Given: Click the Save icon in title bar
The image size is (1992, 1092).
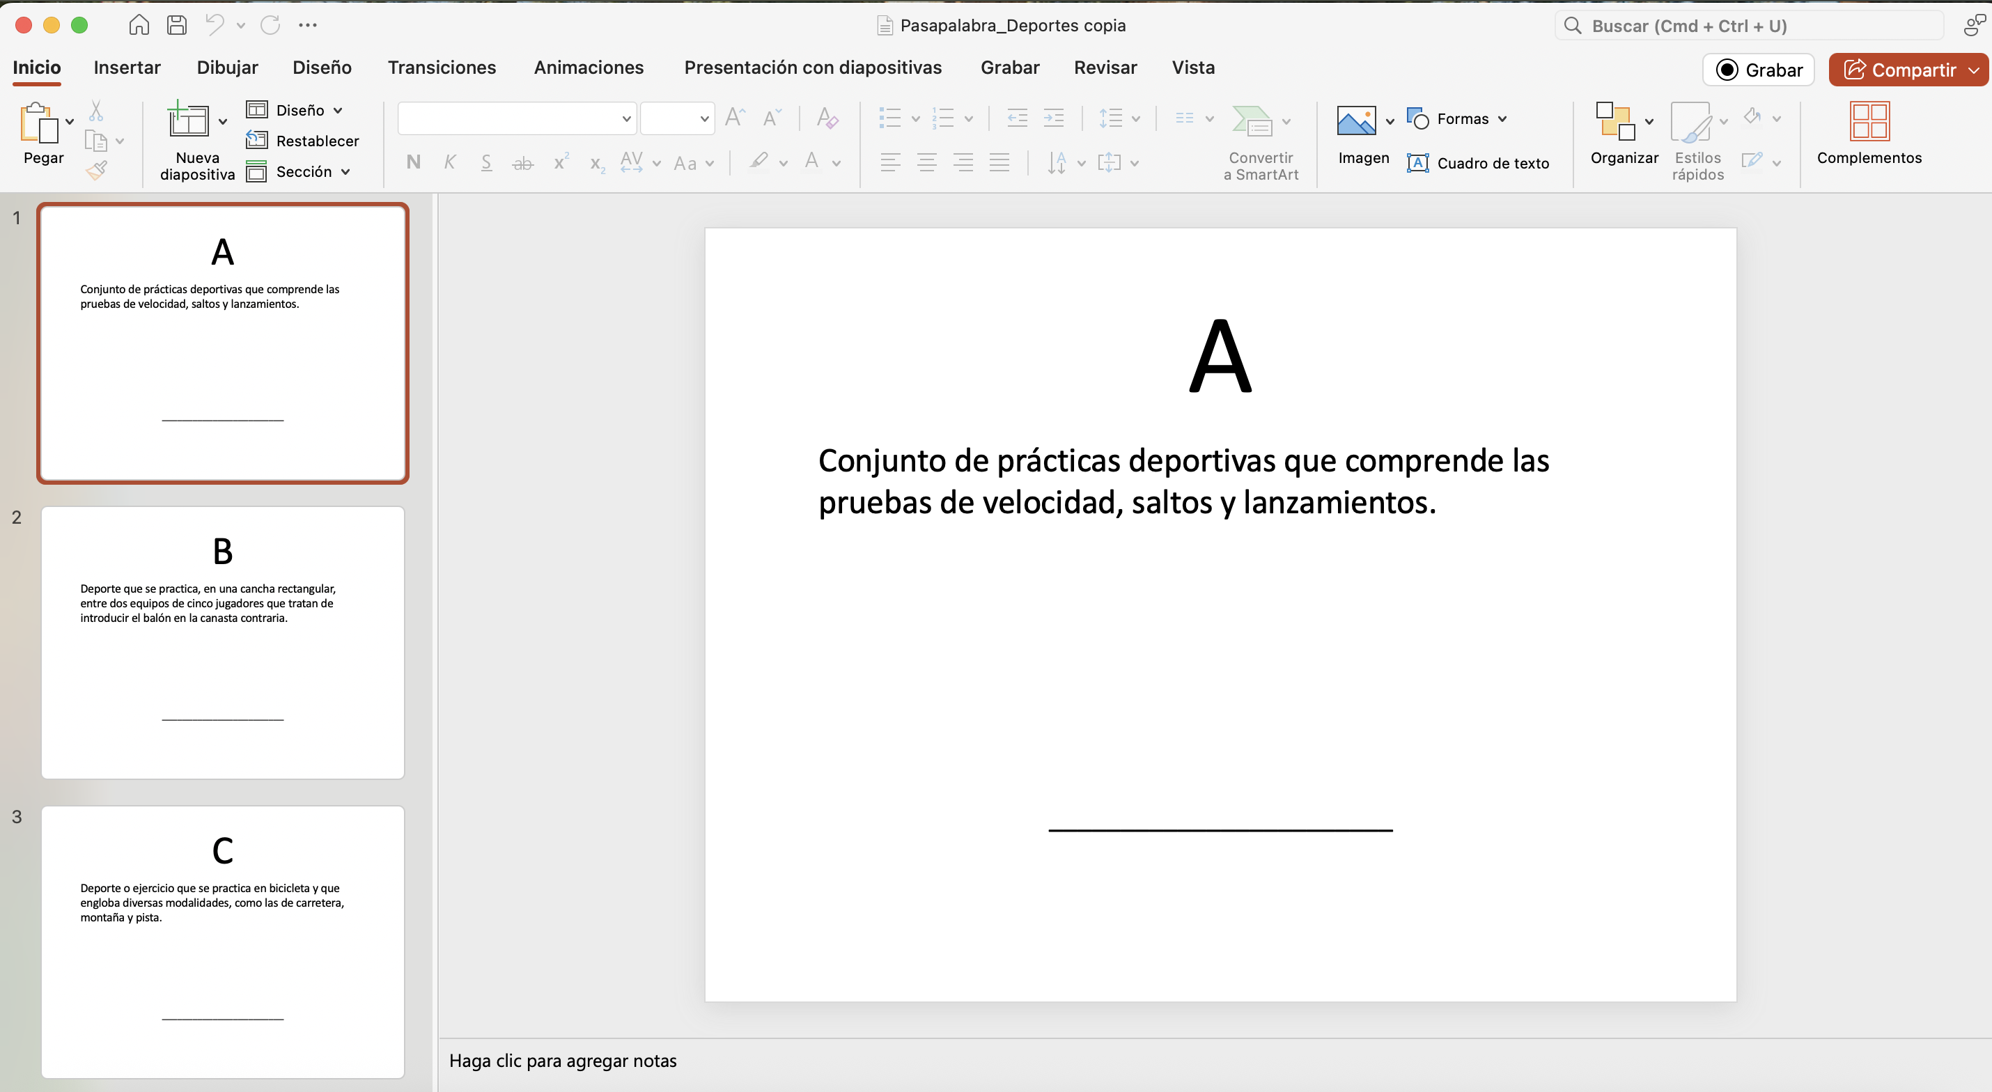Looking at the screenshot, I should pyautogui.click(x=176, y=26).
